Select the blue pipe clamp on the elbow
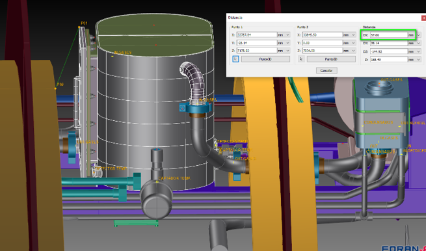The image size is (426, 251). 195,107
